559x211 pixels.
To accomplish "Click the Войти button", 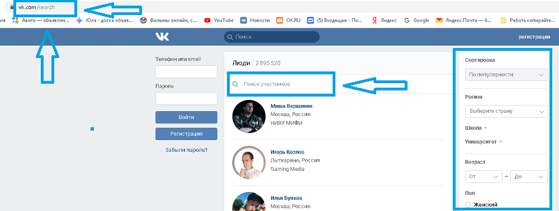I will coord(187,117).
